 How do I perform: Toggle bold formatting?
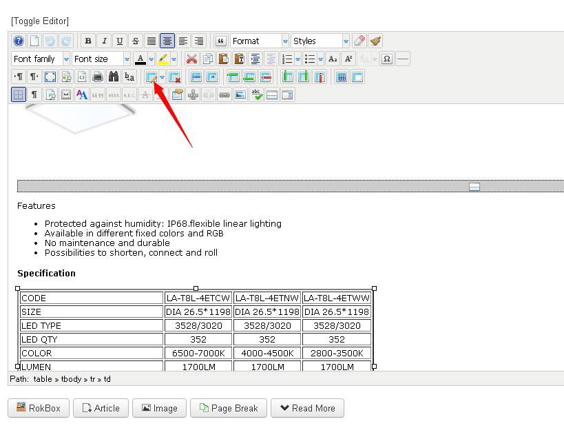tap(88, 41)
